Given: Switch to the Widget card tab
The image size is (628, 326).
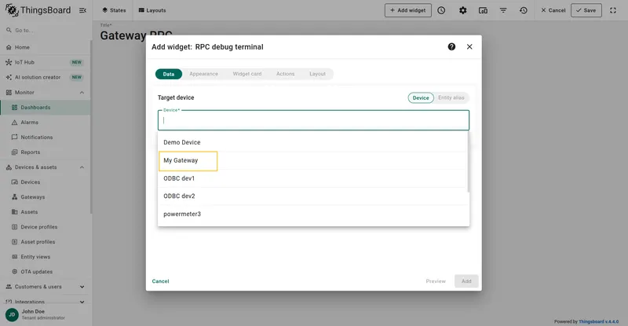Looking at the screenshot, I should (247, 74).
